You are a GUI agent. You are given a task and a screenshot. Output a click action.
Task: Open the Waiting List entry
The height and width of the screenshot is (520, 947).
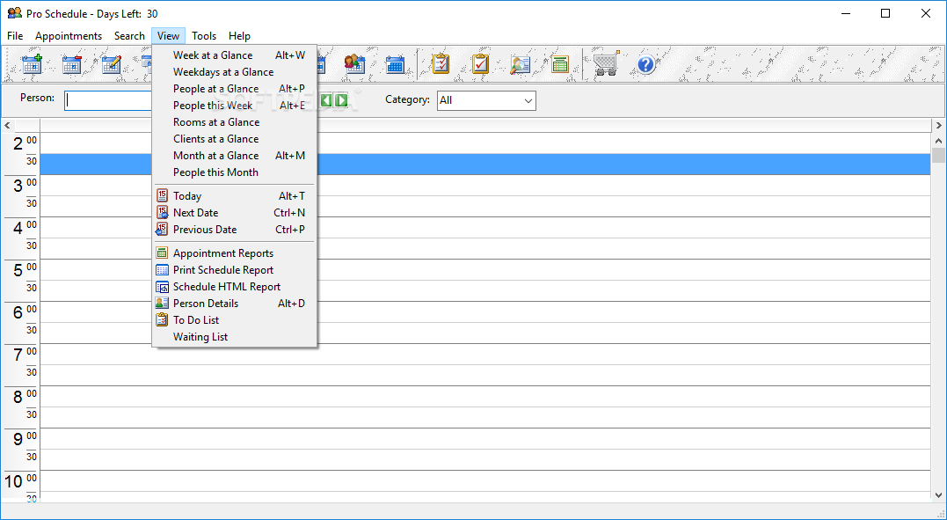tap(235, 337)
